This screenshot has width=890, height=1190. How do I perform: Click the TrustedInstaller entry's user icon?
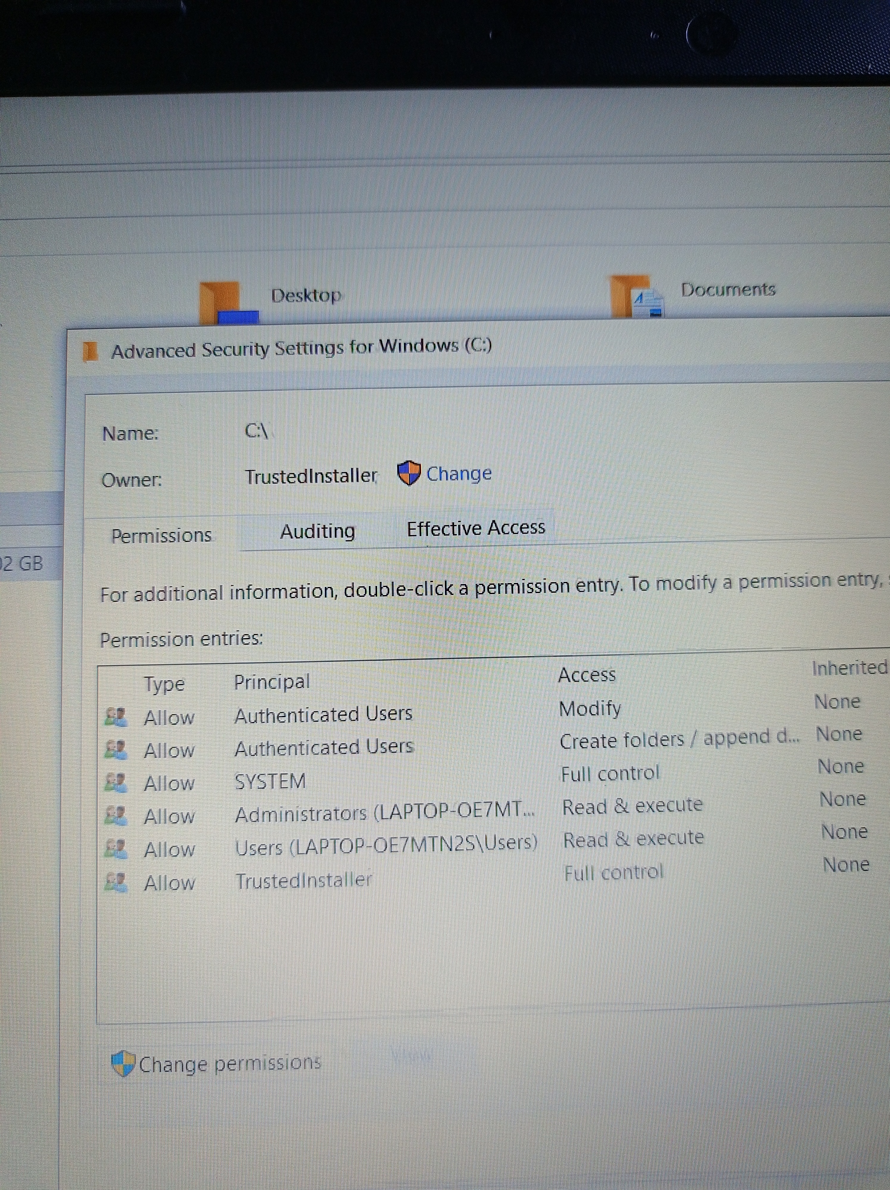tap(116, 882)
